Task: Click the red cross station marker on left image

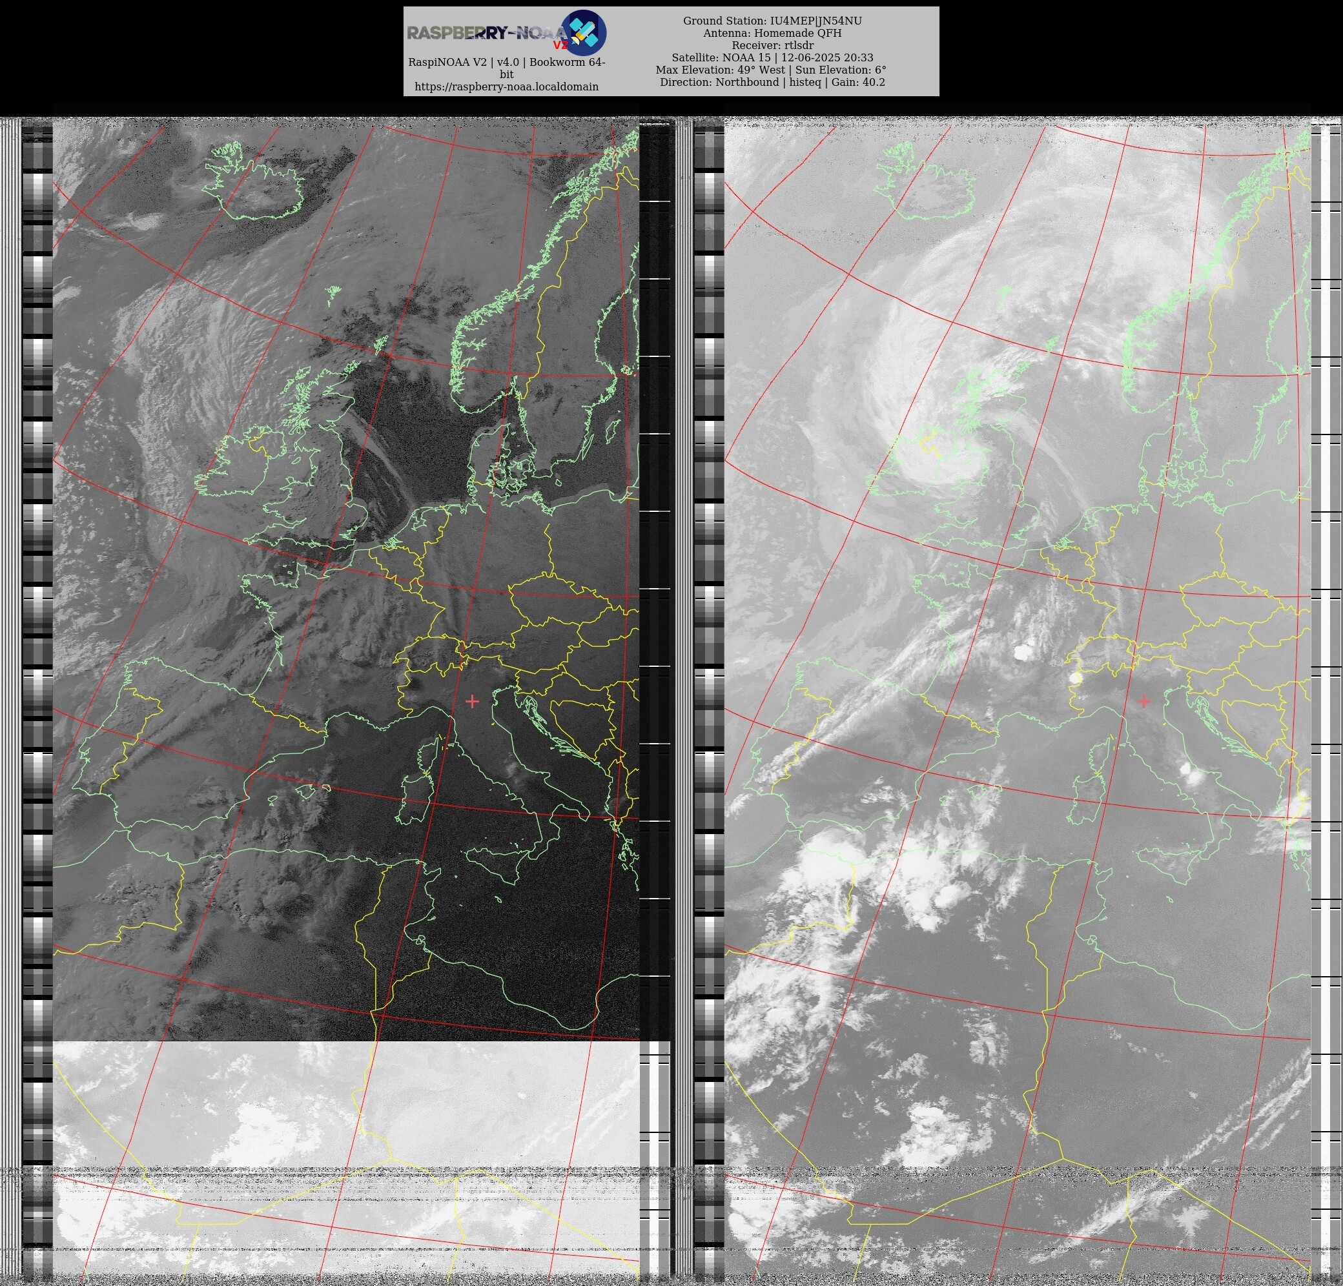Action: [x=472, y=701]
